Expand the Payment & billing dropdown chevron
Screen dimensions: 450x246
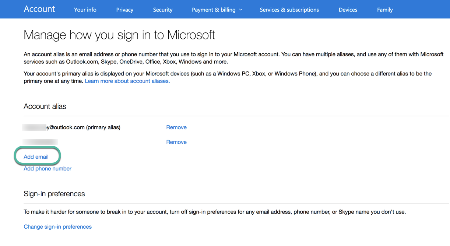click(241, 10)
